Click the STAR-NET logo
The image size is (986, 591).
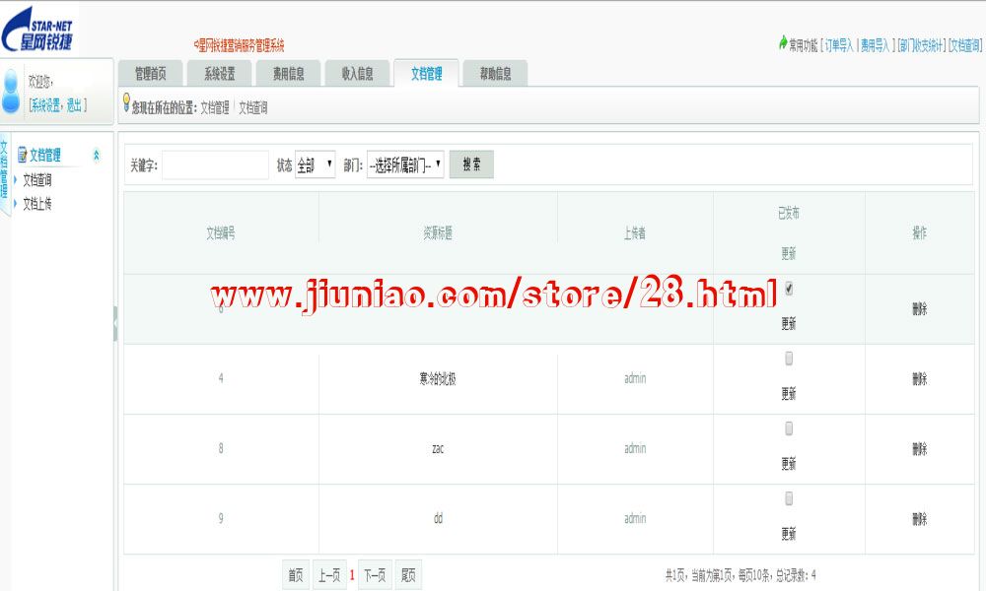(x=37, y=29)
